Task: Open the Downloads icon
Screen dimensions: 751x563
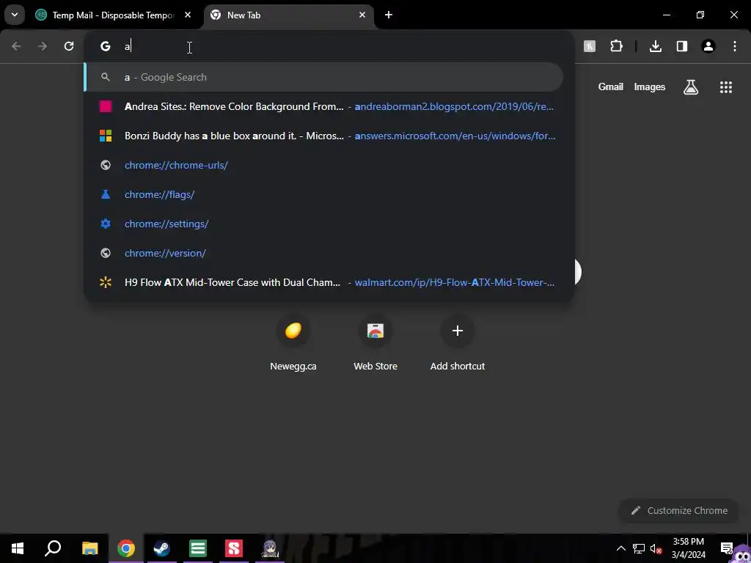Action: click(656, 46)
